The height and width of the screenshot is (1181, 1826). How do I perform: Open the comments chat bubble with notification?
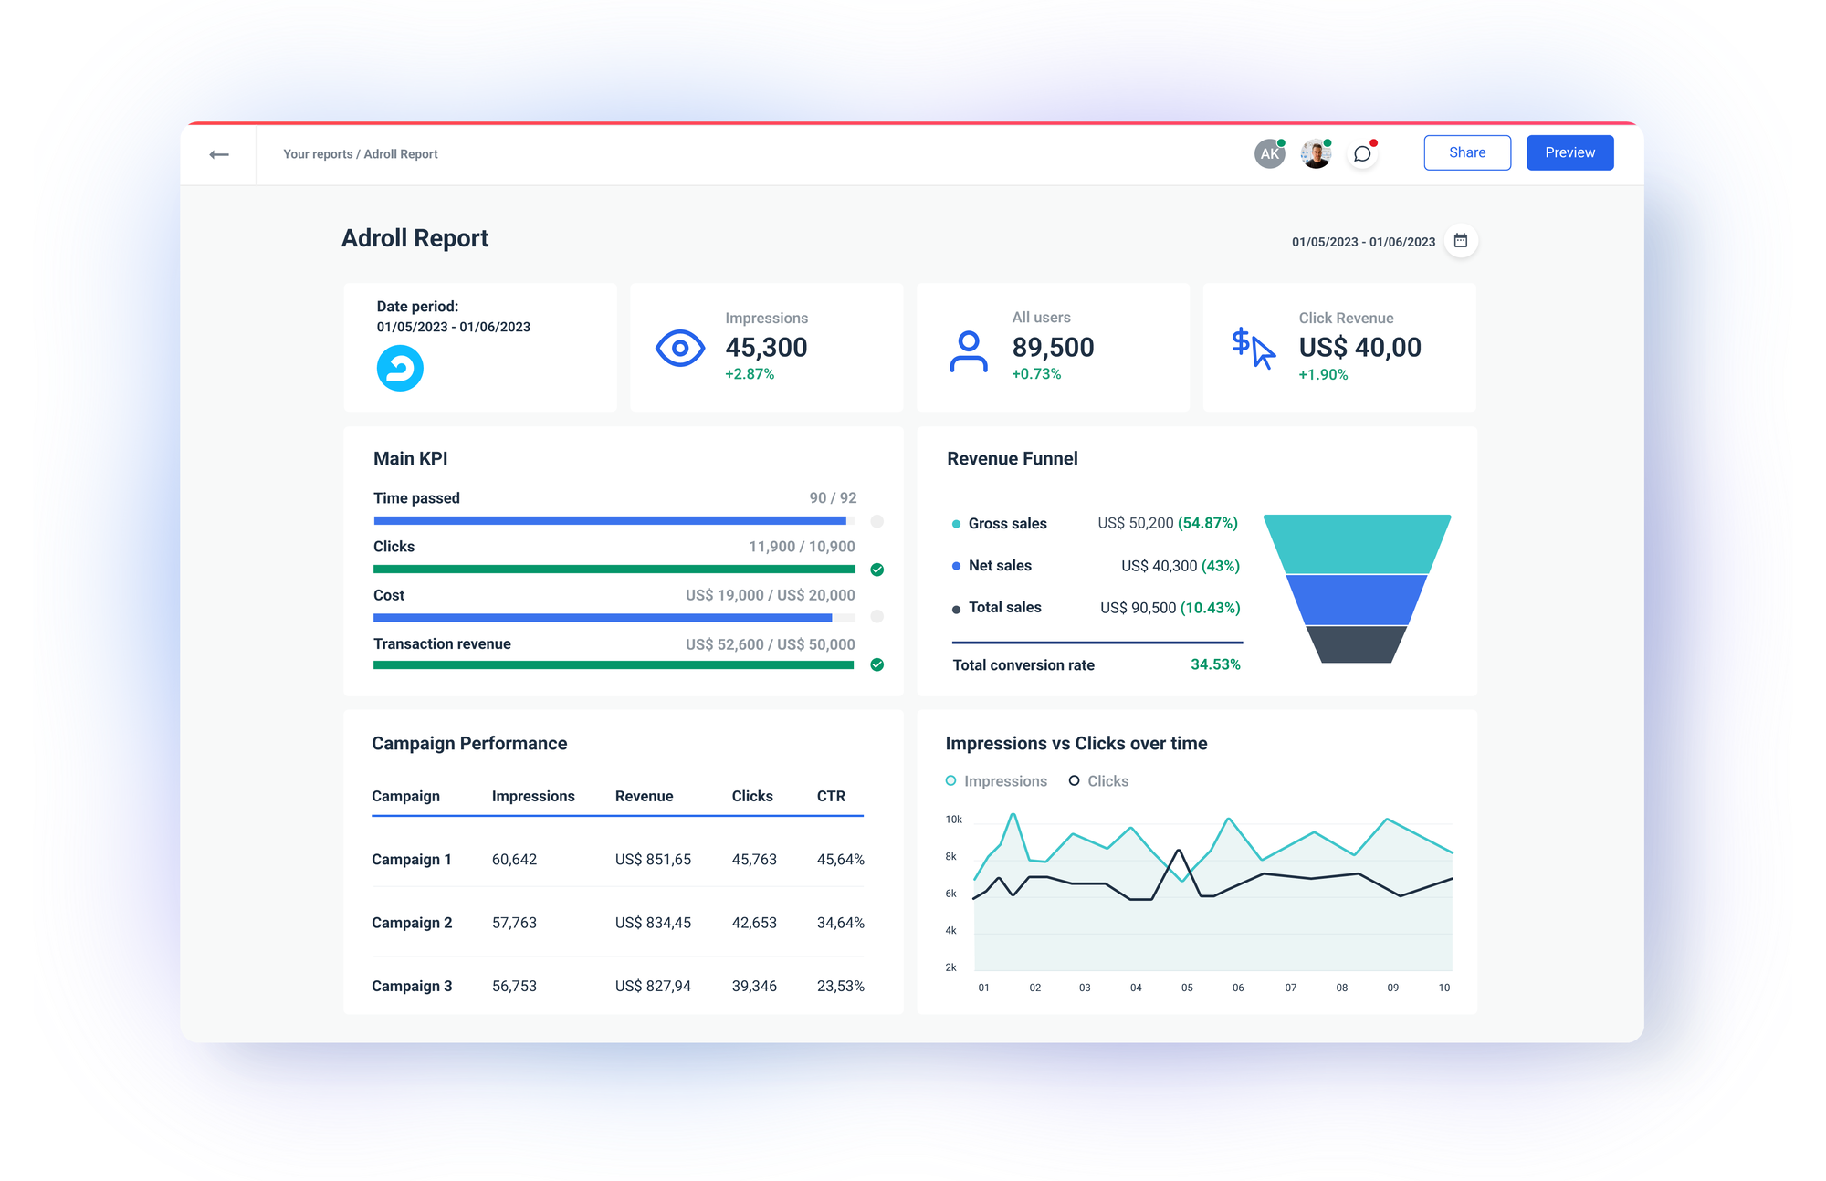pyautogui.click(x=1362, y=152)
